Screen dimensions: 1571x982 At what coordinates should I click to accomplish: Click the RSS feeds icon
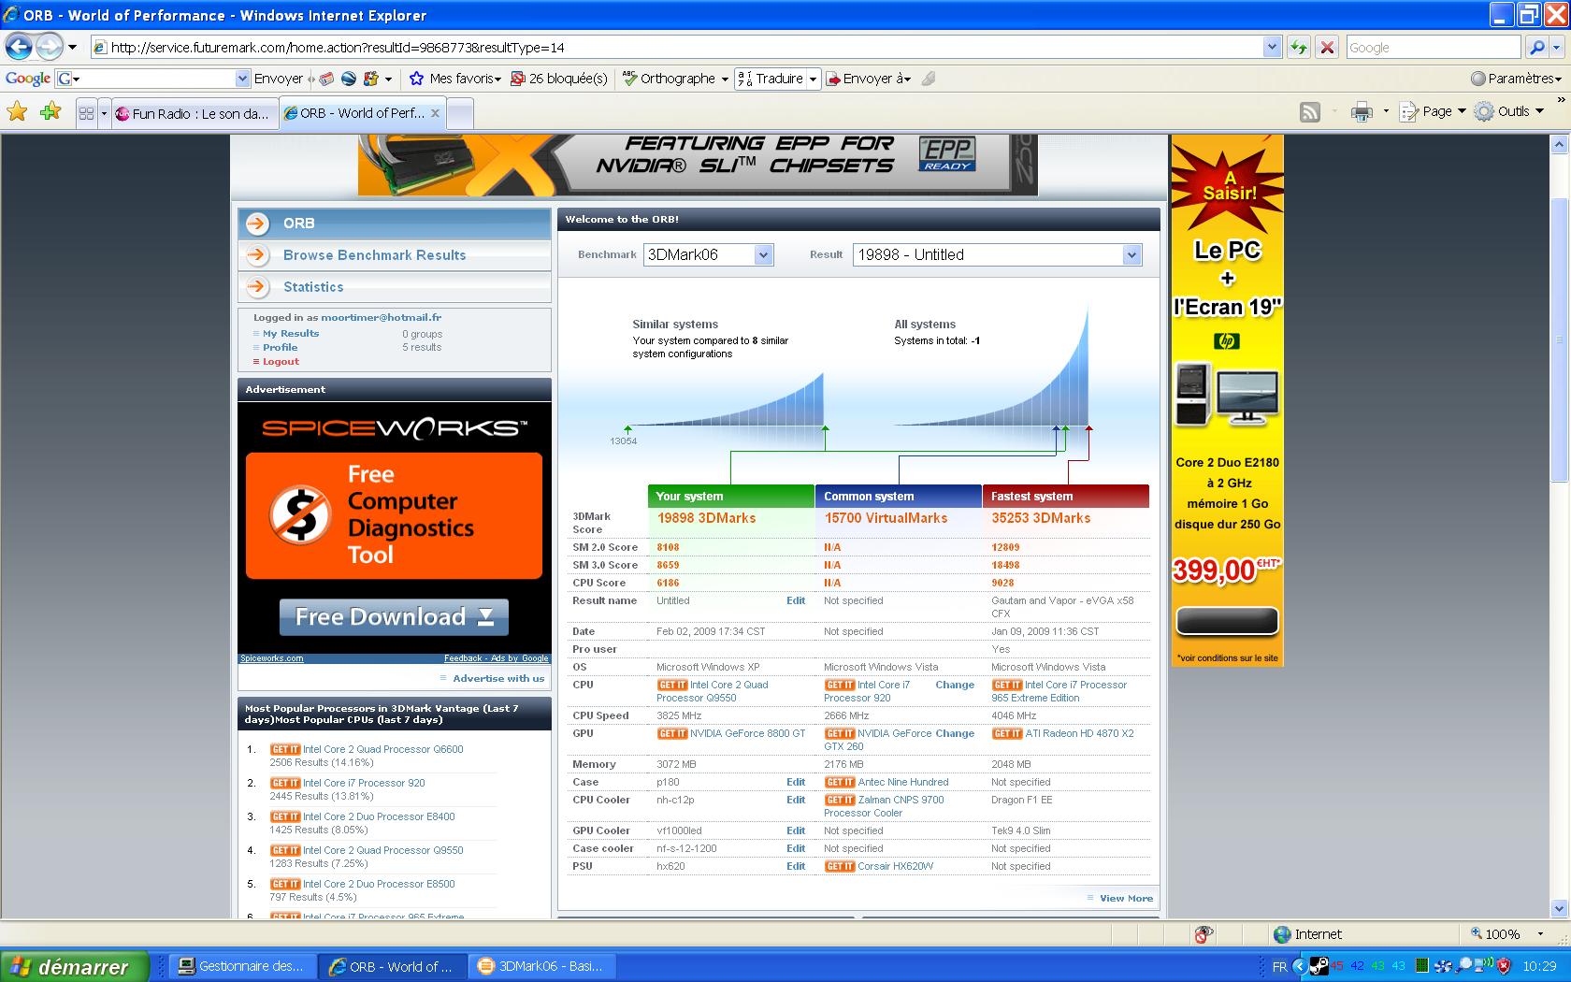pyautogui.click(x=1310, y=112)
